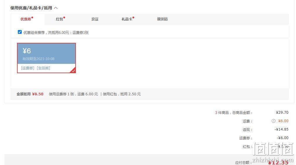Click the [运费券] tag on coupon
Image resolution: width=296 pixels, height=165 pixels.
point(28,68)
